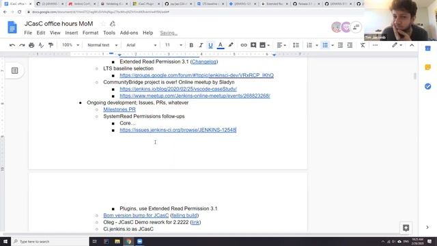437x246 pixels.
Task: Click the Undo icon in toolbar
Action: pyautogui.click(x=12, y=45)
